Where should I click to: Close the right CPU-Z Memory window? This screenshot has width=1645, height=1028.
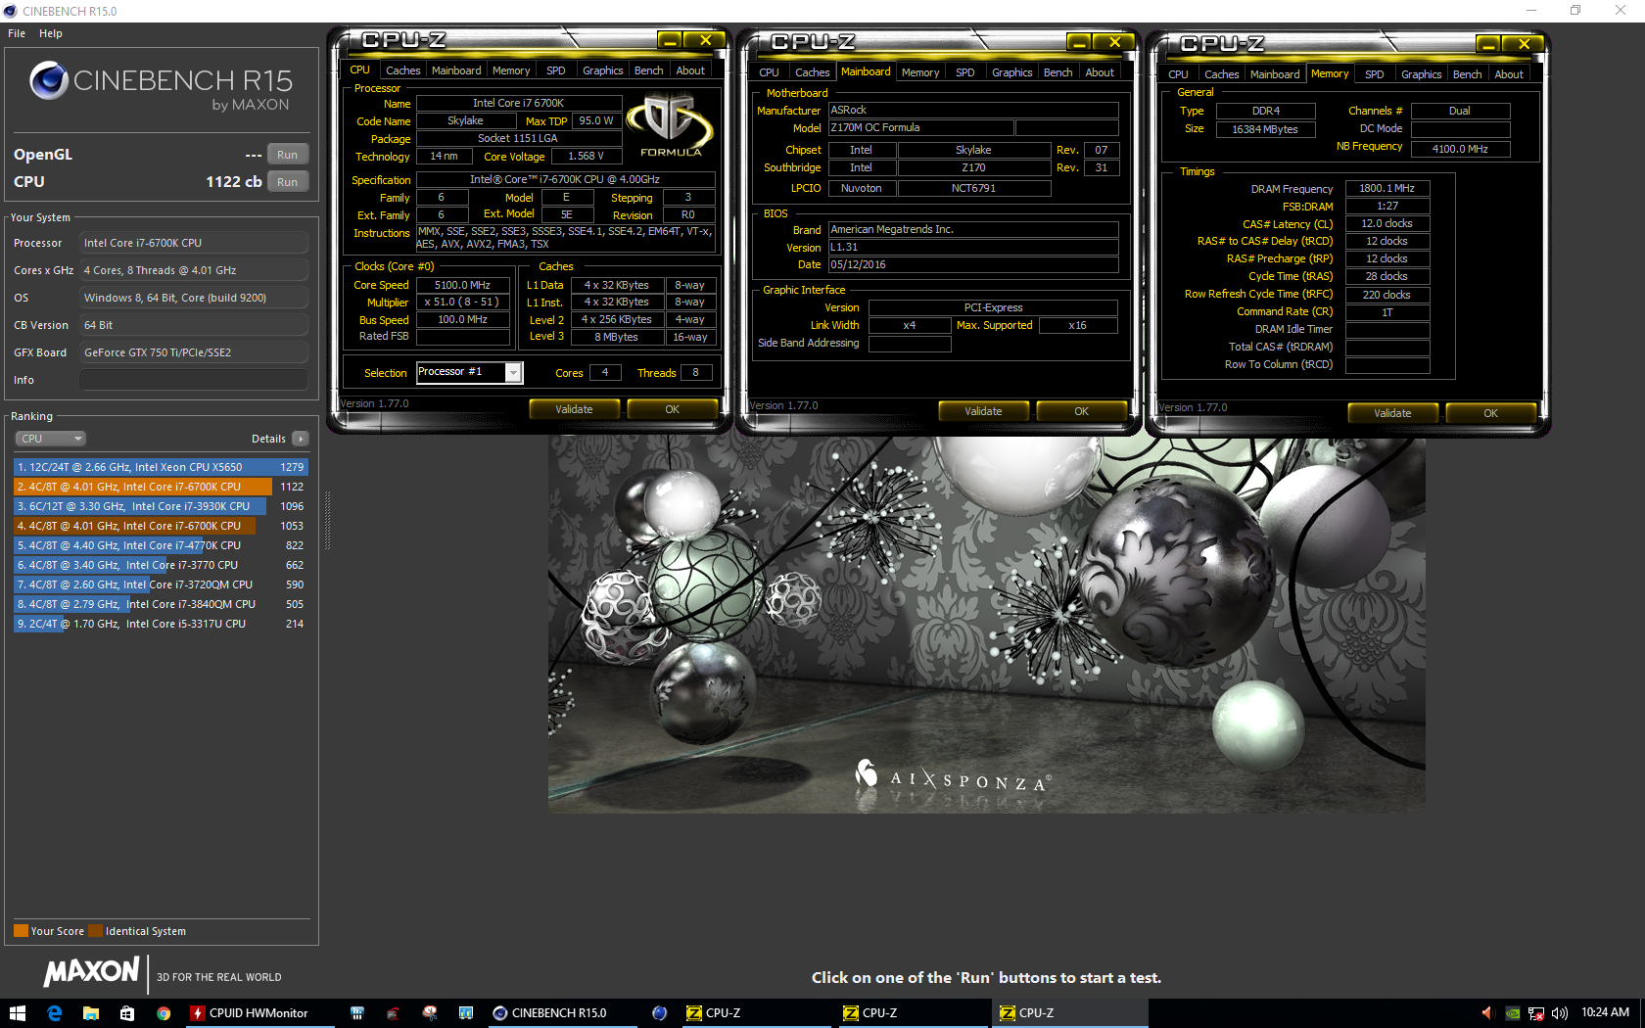[x=1524, y=44]
